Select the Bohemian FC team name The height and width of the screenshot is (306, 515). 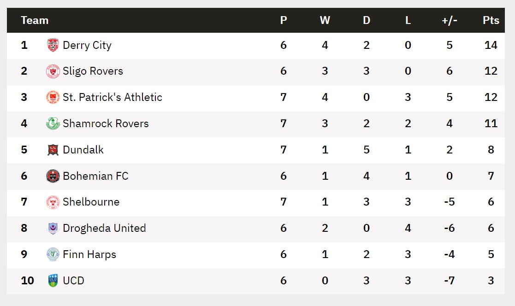(x=95, y=176)
